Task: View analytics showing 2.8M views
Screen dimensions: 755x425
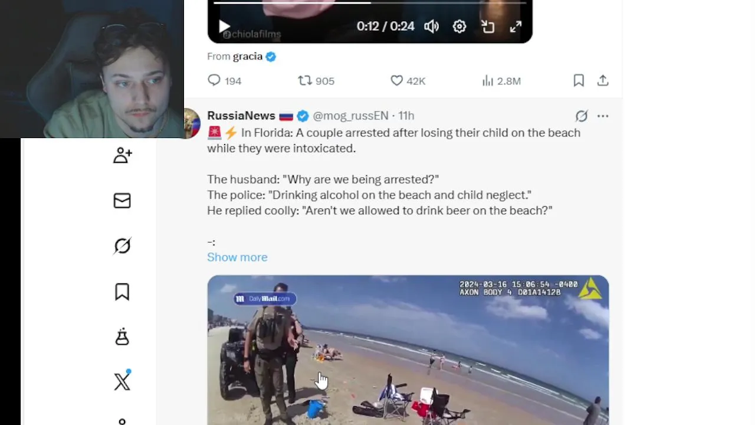Action: click(x=501, y=81)
